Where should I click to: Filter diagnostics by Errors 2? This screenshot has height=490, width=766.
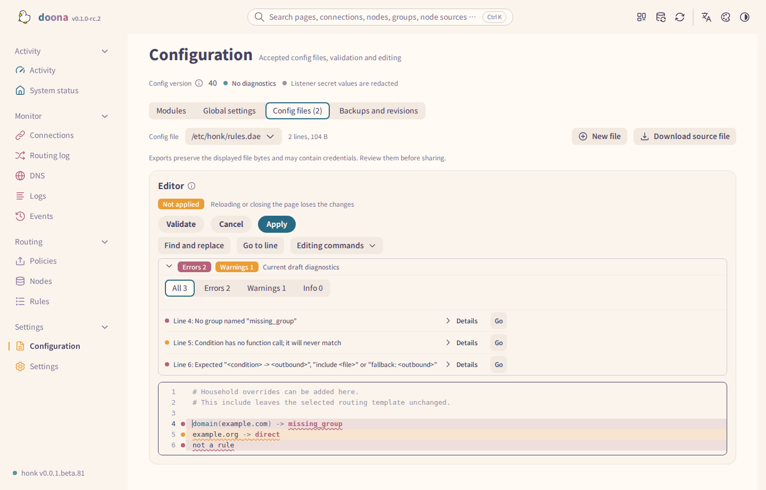217,288
